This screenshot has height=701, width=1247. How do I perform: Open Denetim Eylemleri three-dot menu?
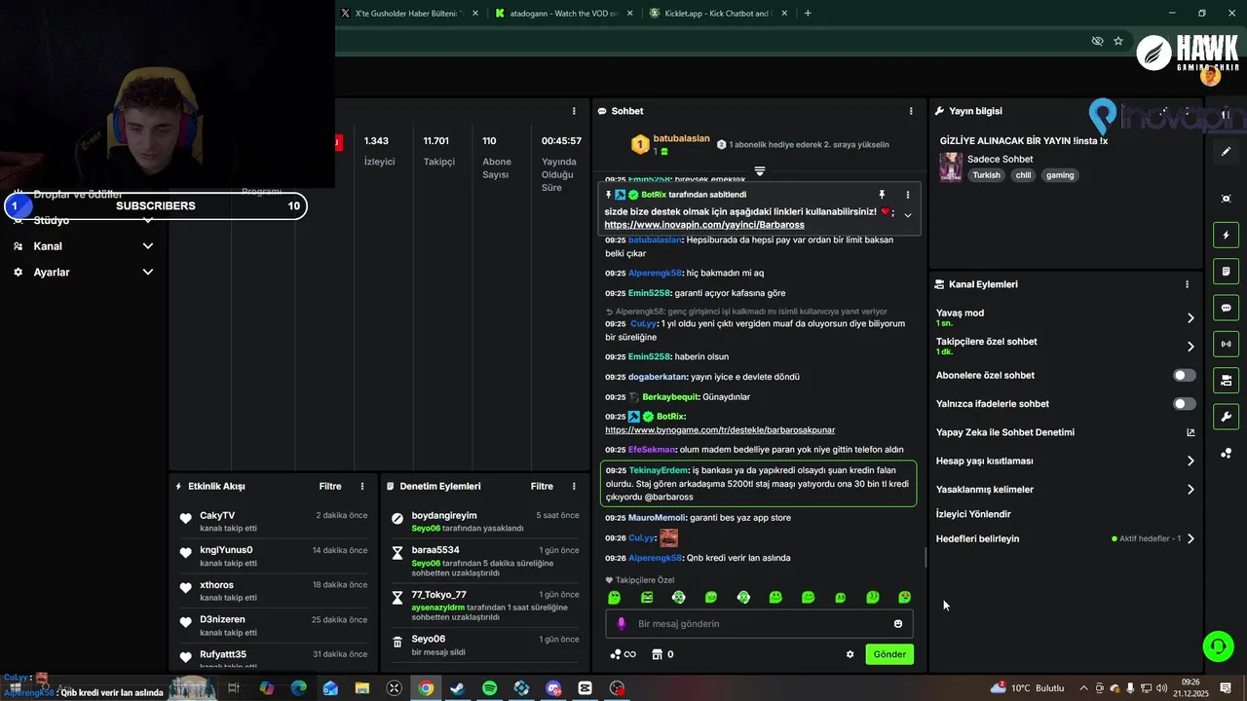point(574,486)
